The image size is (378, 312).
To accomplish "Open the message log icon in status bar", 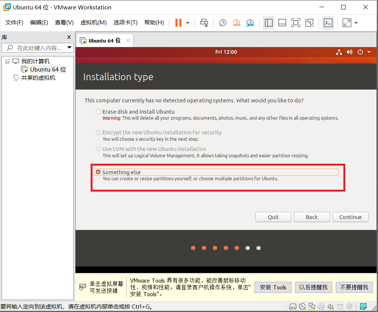I will click(363, 306).
